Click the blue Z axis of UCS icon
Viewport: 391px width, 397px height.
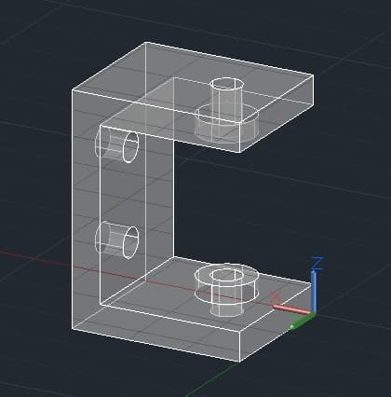(314, 291)
